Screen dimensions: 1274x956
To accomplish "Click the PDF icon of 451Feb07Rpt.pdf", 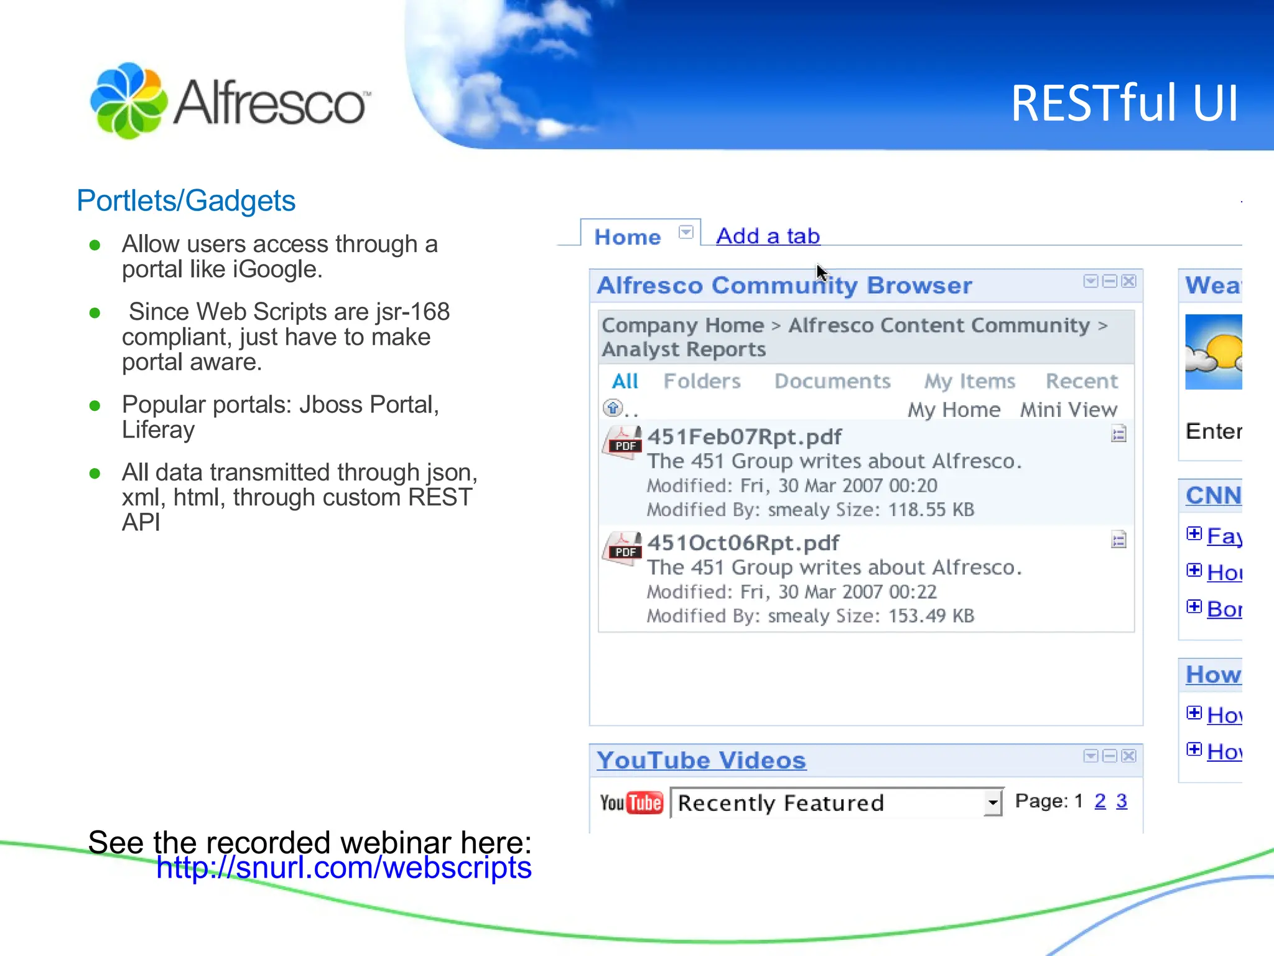I will 622,443.
